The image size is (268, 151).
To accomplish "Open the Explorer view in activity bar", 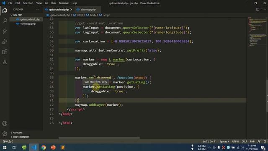I will [5, 10].
